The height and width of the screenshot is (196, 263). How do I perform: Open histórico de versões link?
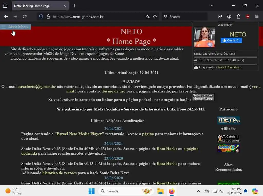click(59, 173)
